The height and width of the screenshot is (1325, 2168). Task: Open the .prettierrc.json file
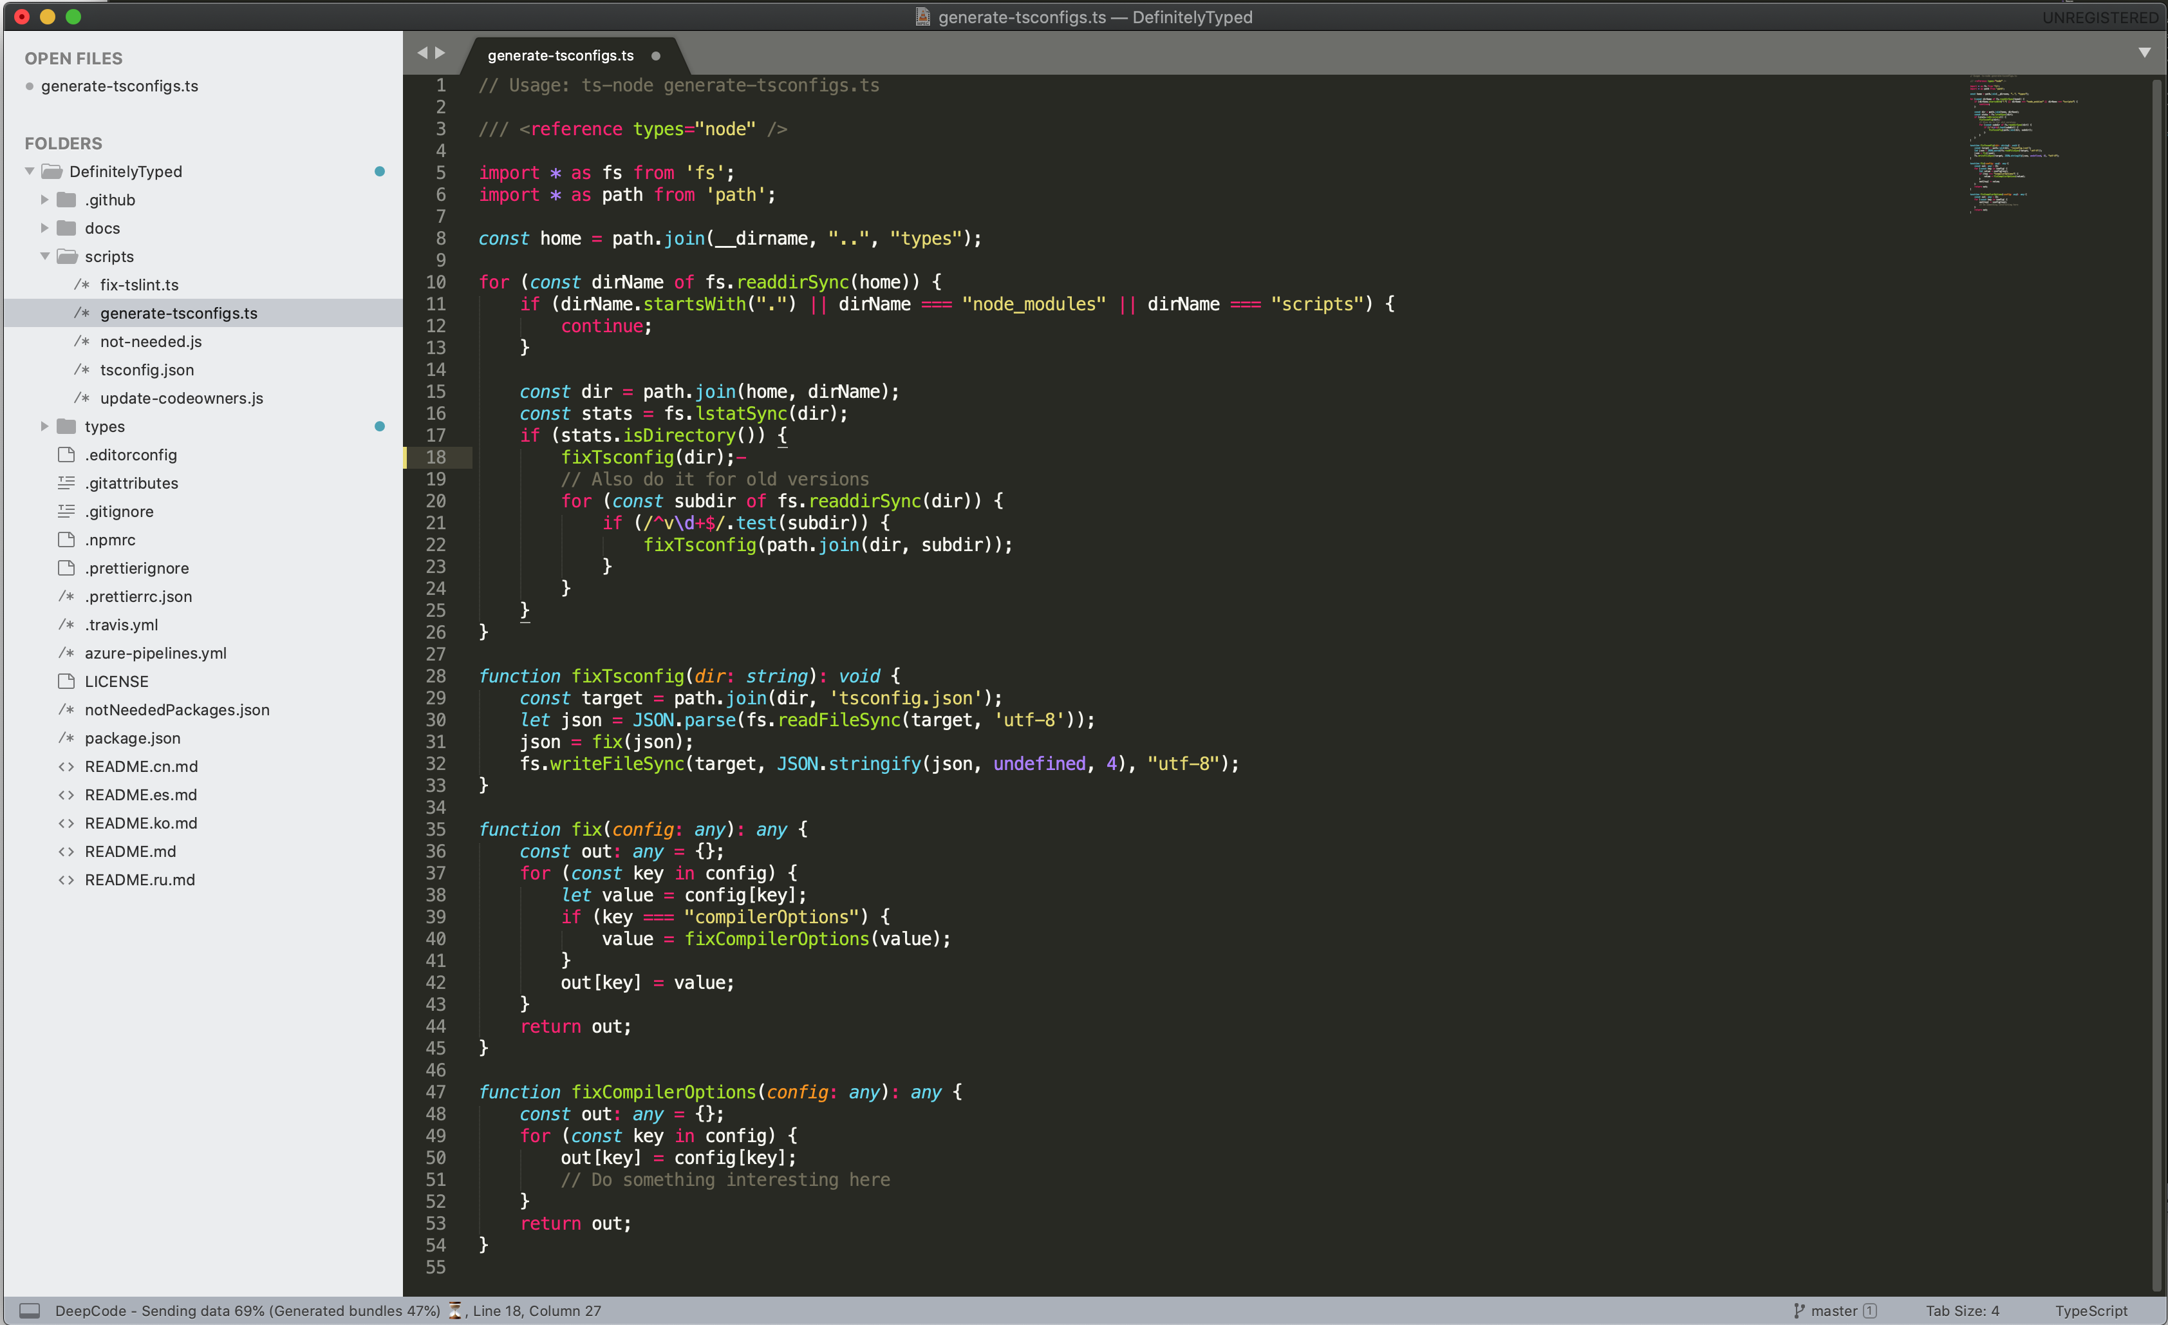(138, 597)
